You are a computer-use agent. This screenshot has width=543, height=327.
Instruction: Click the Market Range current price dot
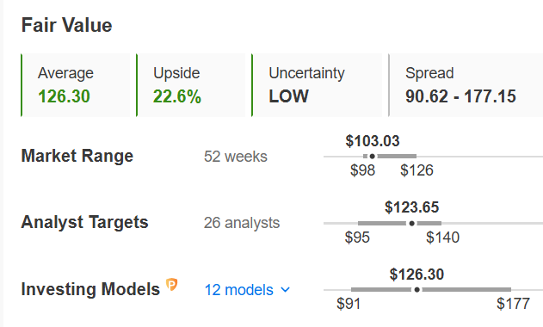[372, 157]
